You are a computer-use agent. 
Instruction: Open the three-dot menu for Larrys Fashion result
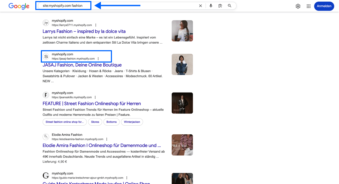tap(96, 25)
